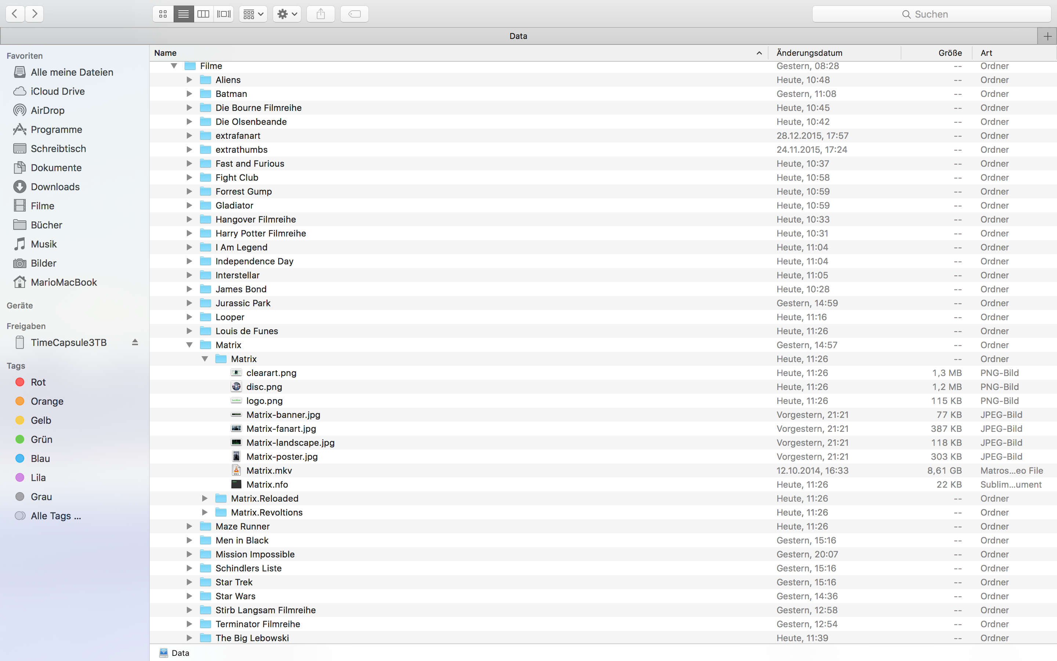Image resolution: width=1057 pixels, height=661 pixels.
Task: Add a new tab with the plus button
Action: 1047,36
